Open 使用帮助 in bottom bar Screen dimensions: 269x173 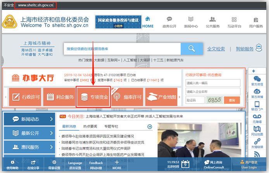click(x=12, y=165)
